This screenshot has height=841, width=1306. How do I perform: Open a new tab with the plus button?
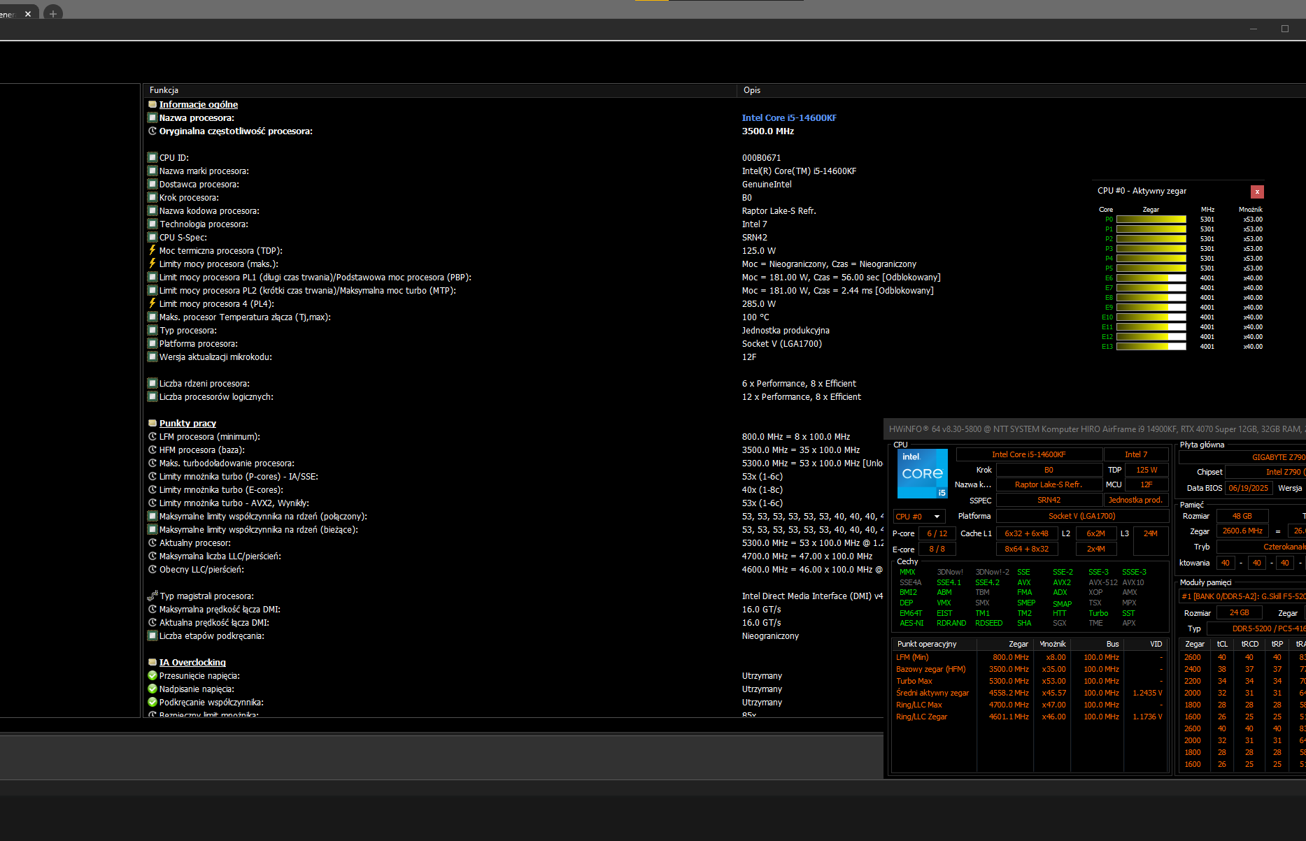point(53,13)
